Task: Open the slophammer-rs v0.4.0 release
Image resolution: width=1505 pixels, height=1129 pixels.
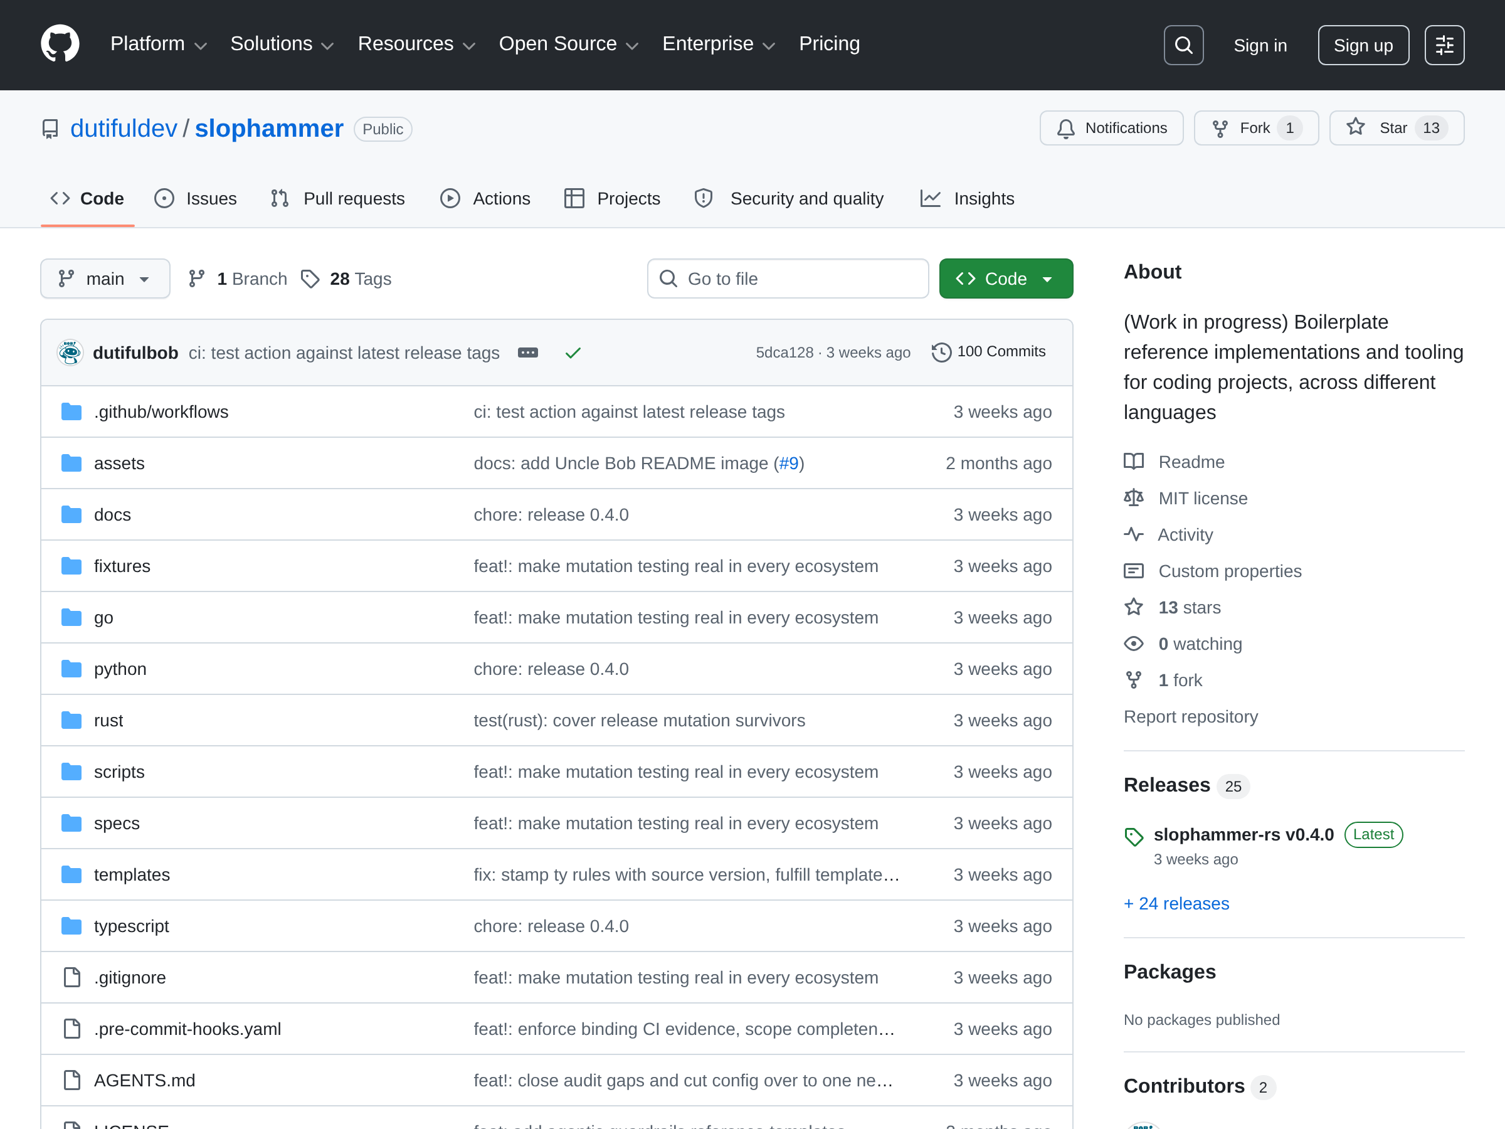Action: click(1244, 834)
